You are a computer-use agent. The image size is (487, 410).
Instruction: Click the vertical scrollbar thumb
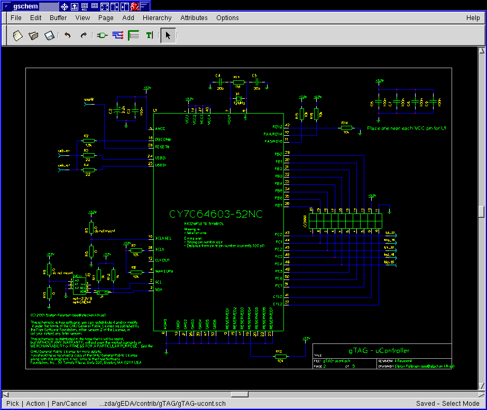pyautogui.click(x=481, y=212)
